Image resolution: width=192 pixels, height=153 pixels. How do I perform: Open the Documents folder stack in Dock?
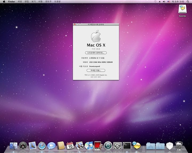(160, 146)
